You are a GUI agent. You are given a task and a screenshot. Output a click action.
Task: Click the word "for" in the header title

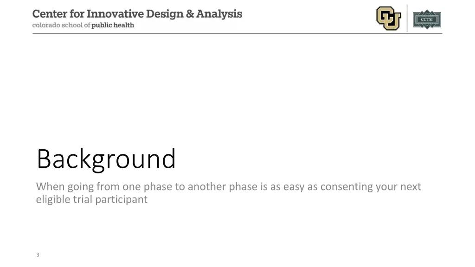click(x=77, y=14)
